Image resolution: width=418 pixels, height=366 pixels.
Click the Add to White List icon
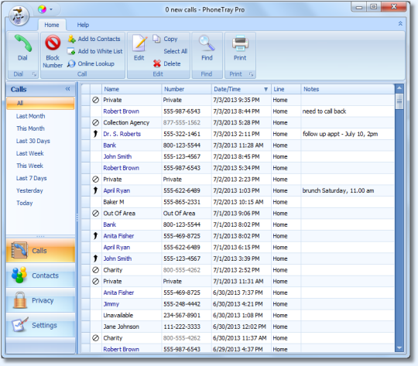point(71,51)
